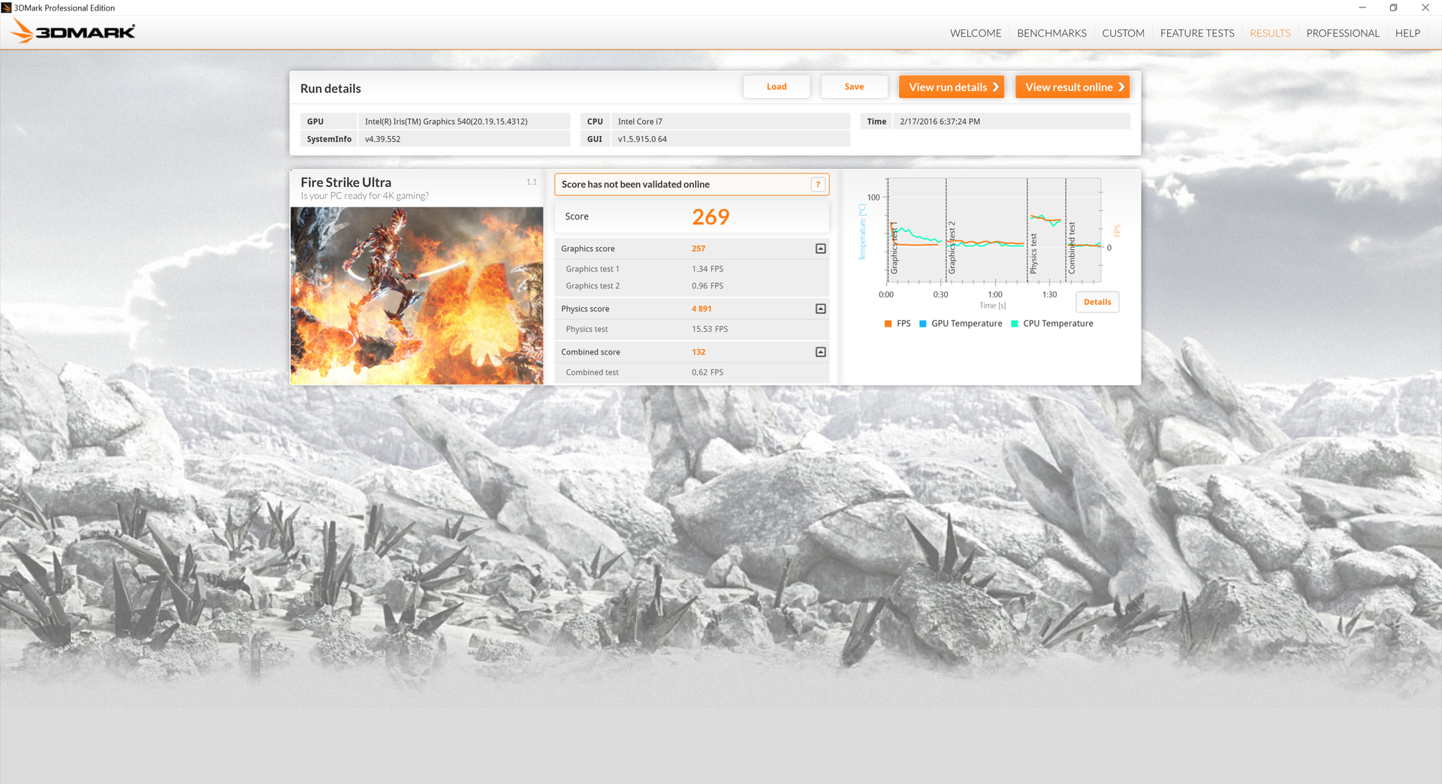Click the CPU Temperature green legend swatch
The image size is (1442, 784).
coord(1015,324)
